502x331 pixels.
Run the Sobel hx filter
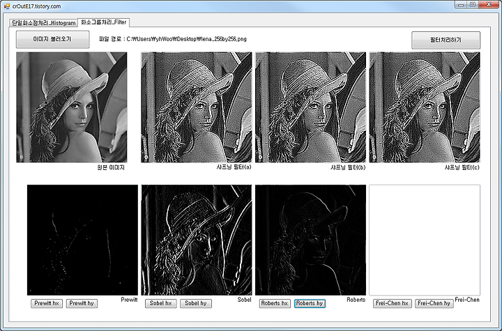(161, 303)
